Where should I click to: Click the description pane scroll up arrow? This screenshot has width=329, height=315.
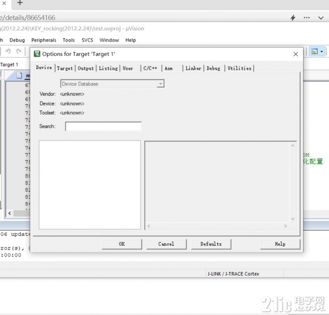[293, 145]
